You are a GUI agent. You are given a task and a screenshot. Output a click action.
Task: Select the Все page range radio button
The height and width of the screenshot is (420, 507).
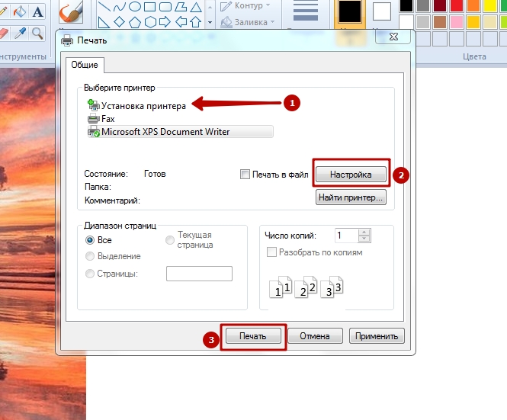click(x=90, y=240)
